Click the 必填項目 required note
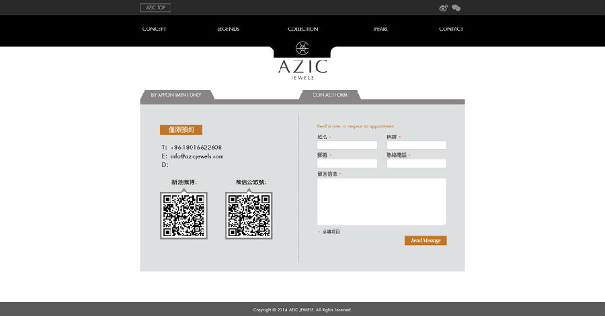The height and width of the screenshot is (316, 605). [x=331, y=231]
